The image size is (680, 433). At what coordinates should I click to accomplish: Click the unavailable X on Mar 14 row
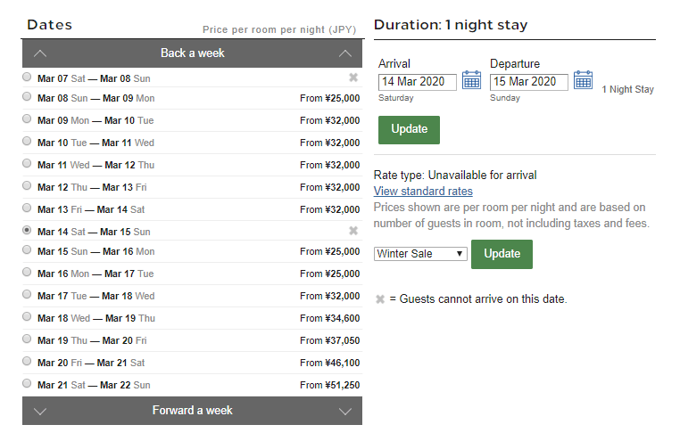353,231
